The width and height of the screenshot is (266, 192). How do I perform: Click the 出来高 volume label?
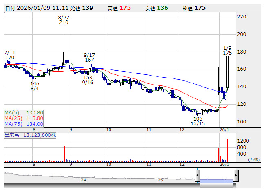tap(12, 134)
